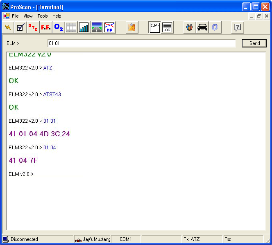The width and height of the screenshot is (272, 245).
Task: Close the inner Terminal child window
Action: click(267, 16)
